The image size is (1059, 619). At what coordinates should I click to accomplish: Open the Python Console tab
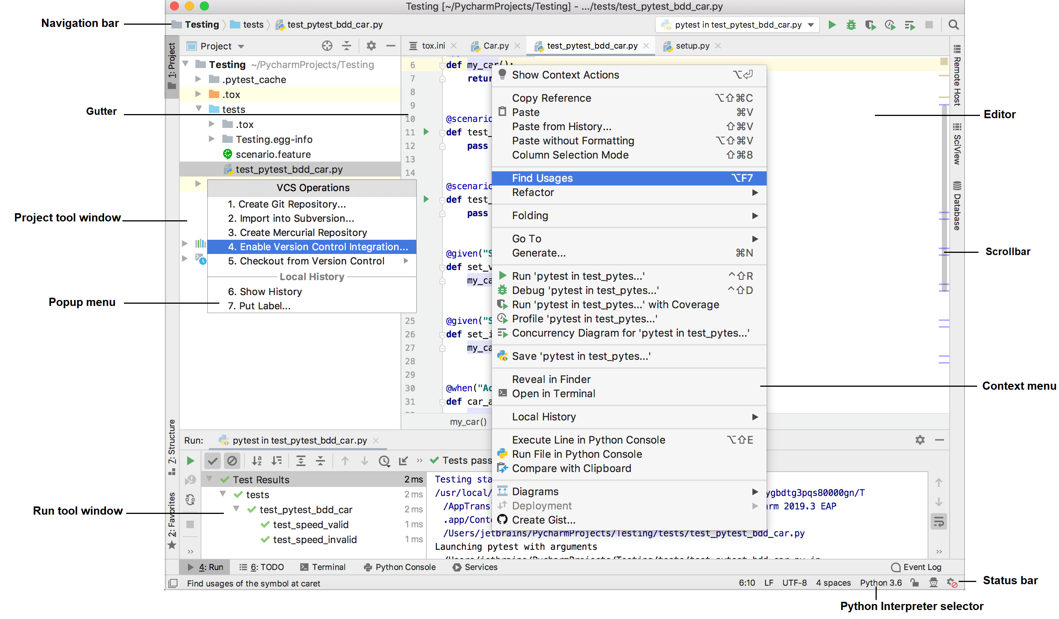[400, 567]
